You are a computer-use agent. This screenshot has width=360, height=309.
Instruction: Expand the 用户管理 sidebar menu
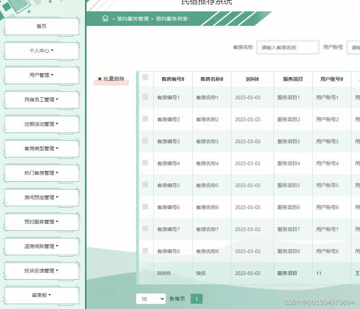pos(41,75)
